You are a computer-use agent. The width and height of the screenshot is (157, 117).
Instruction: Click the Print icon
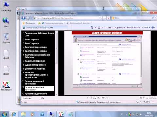tap(110, 28)
